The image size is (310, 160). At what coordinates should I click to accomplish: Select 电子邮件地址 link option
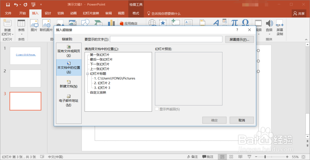[x=69, y=100]
